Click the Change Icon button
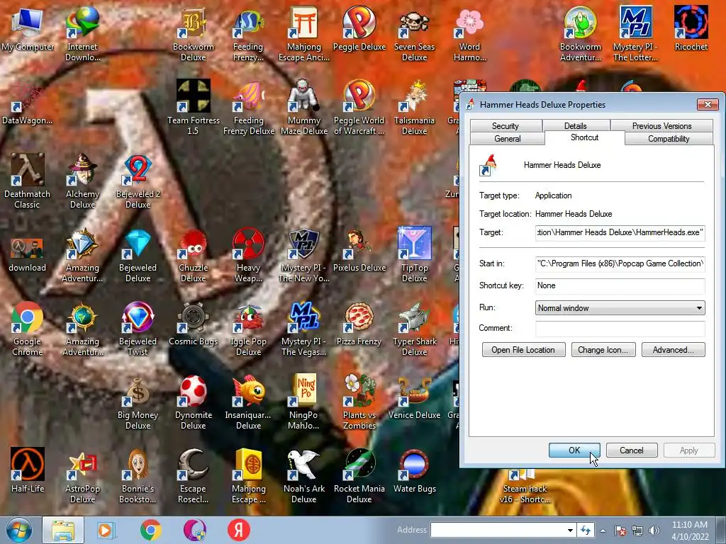Screen dimensions: 726x544 point(603,350)
